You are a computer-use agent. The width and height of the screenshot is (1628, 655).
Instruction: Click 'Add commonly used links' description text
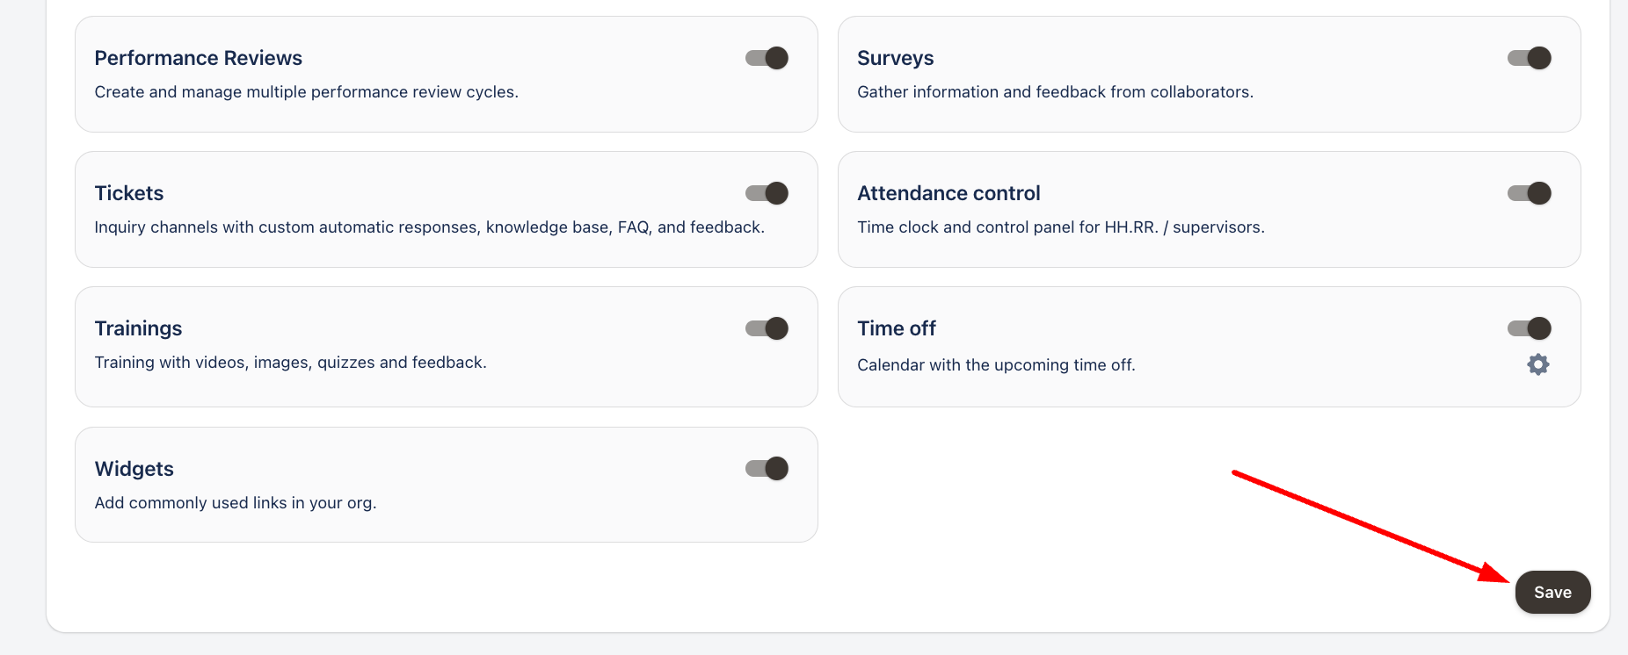[235, 503]
